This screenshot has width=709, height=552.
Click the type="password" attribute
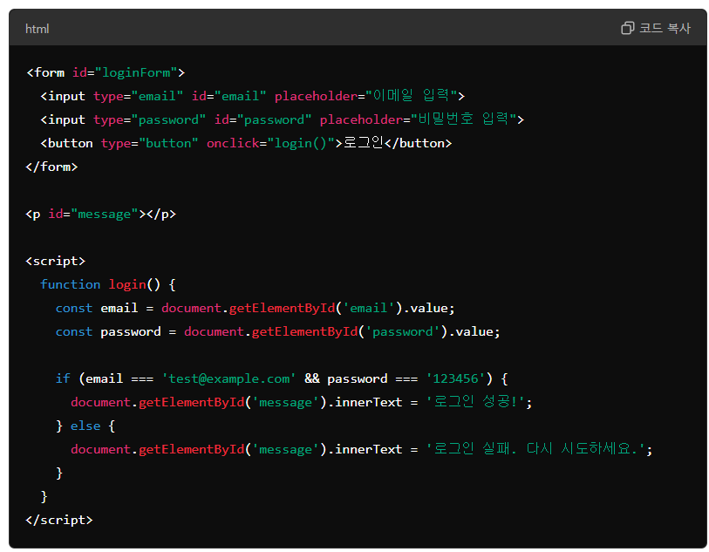(150, 119)
